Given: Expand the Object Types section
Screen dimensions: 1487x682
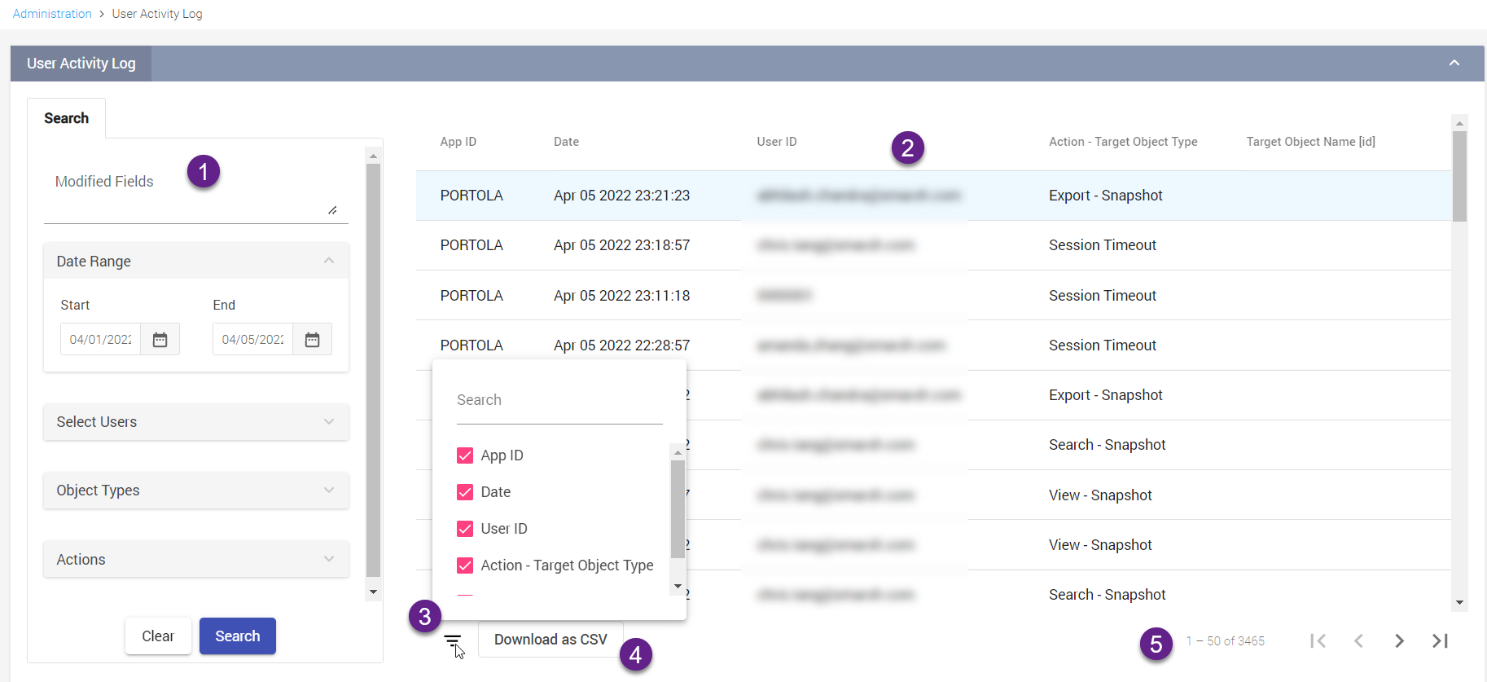Looking at the screenshot, I should click(x=196, y=491).
